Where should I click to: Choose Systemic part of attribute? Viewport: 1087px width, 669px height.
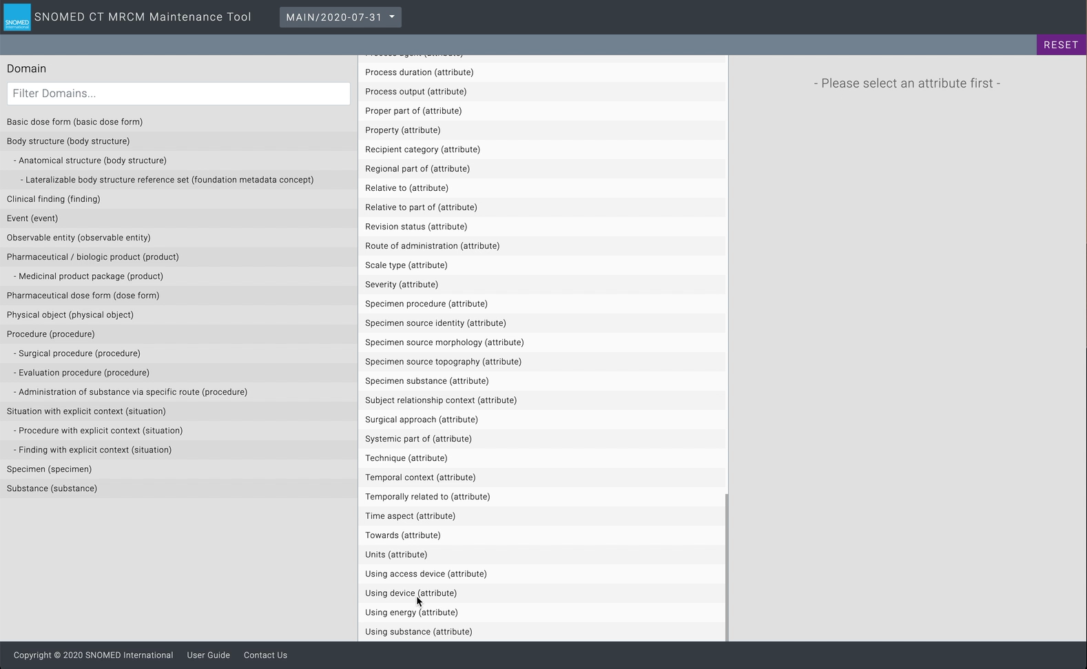[x=541, y=439]
